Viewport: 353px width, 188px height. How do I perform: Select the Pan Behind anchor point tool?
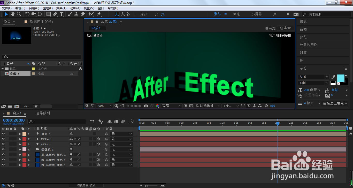point(41,14)
